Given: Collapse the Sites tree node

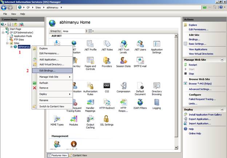Looking at the screenshot, I should [x=7, y=43].
